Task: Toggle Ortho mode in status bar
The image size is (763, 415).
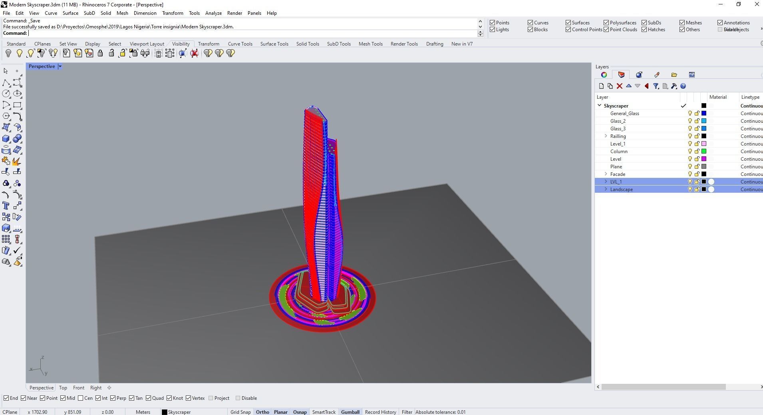Action: 262,412
